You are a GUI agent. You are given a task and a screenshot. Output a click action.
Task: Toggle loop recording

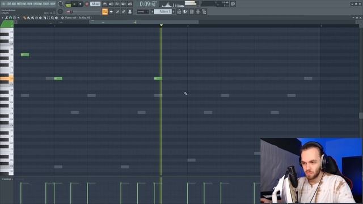[x=130, y=4]
